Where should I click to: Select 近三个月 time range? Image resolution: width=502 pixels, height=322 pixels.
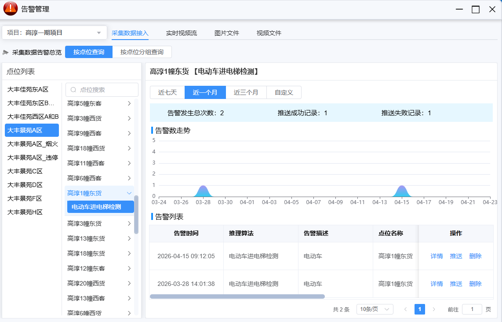tap(246, 92)
